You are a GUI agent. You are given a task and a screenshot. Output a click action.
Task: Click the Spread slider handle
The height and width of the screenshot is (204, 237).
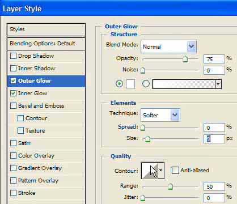143,127
